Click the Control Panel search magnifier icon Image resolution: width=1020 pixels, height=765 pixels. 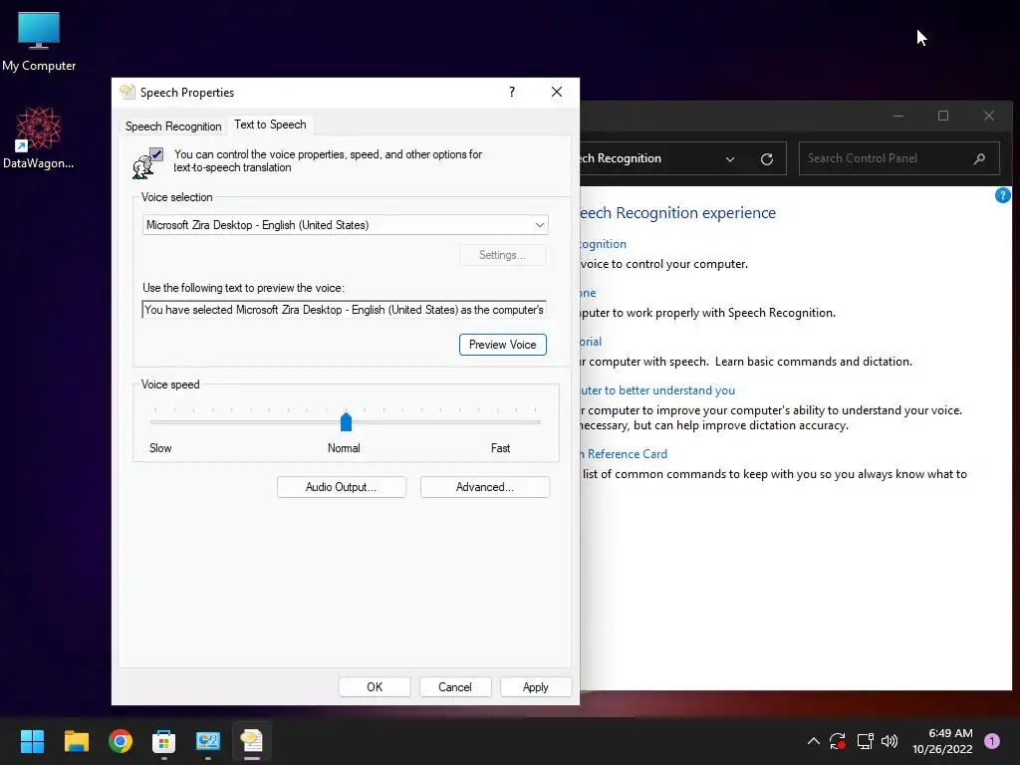[980, 158]
